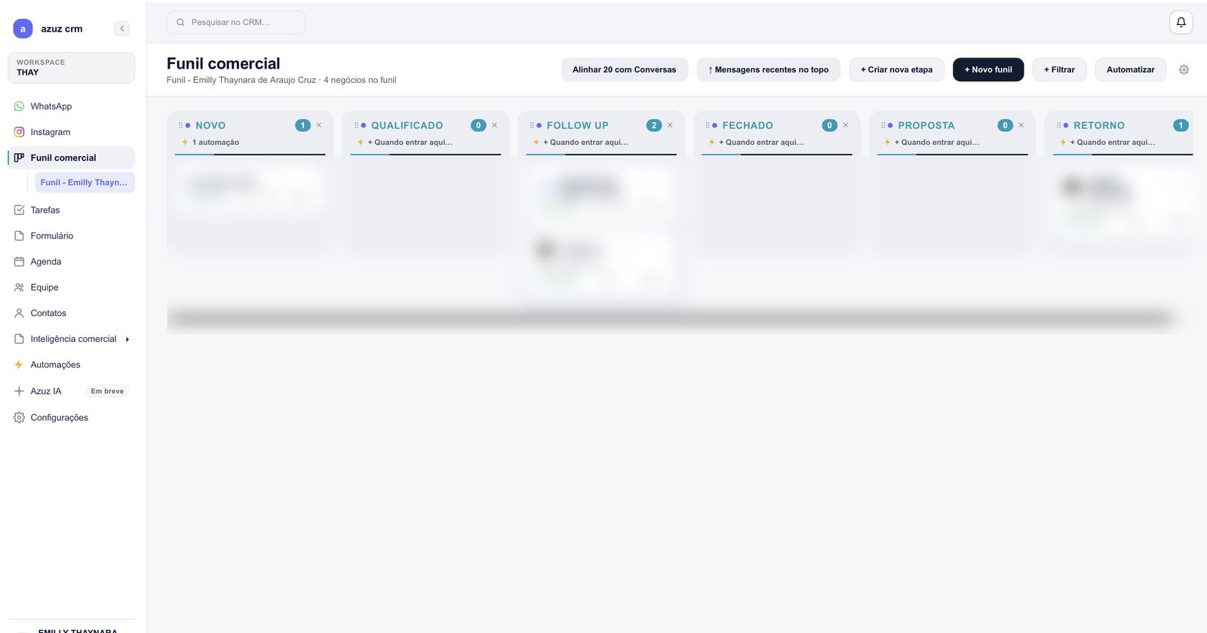Click drag handle of FOLLOW UP column

pyautogui.click(x=532, y=125)
